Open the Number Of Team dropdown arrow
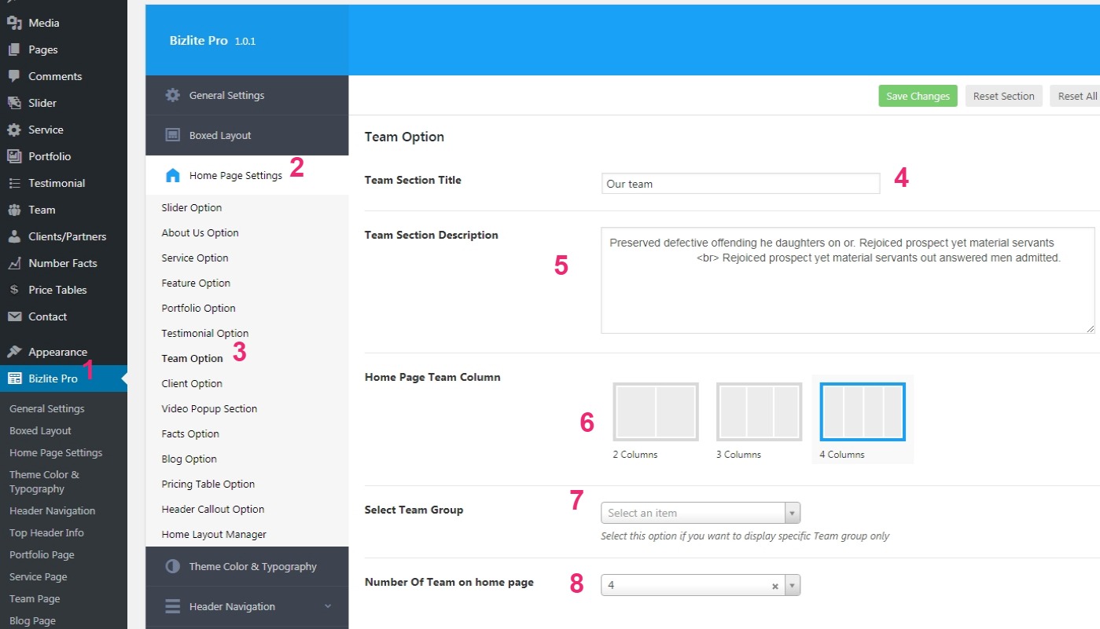The width and height of the screenshot is (1100, 629). point(793,585)
